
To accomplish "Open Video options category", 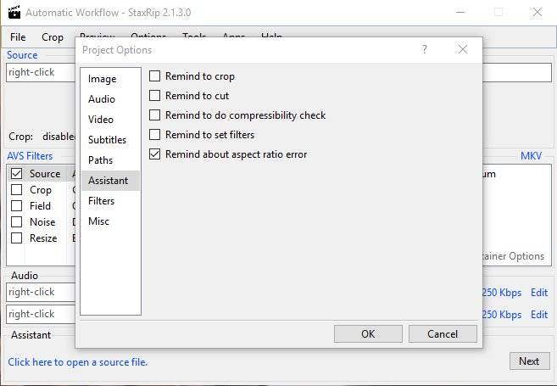I will point(101,120).
